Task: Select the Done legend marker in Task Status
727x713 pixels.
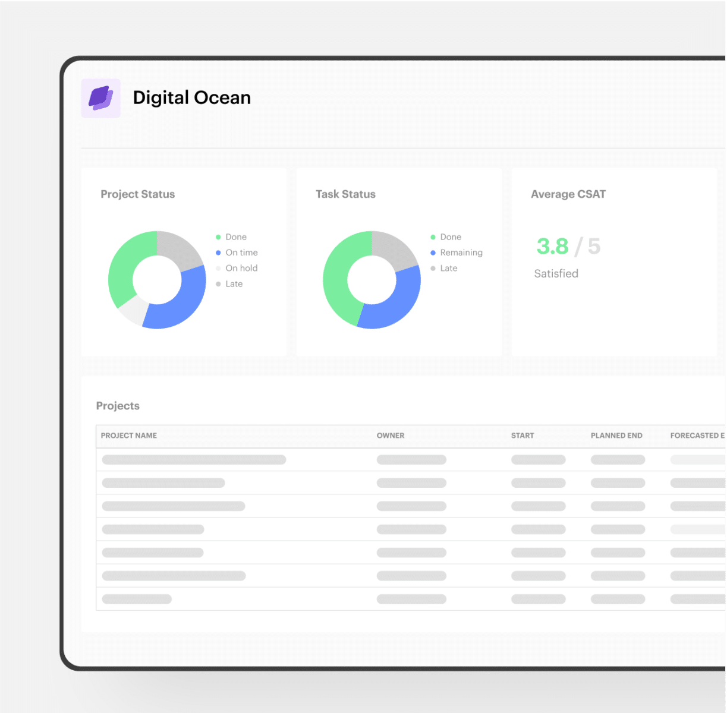Action: pos(433,236)
